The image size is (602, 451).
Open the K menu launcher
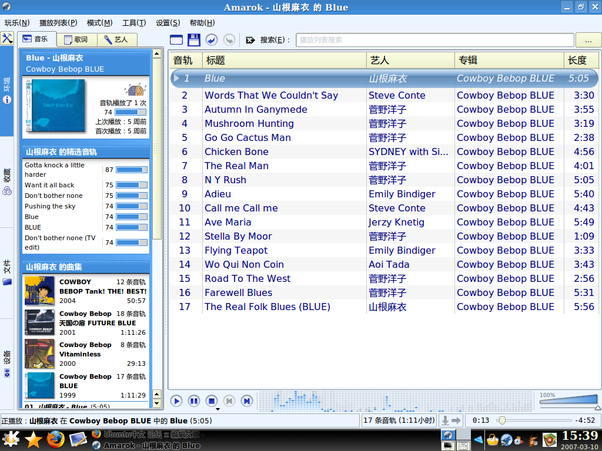[11, 439]
